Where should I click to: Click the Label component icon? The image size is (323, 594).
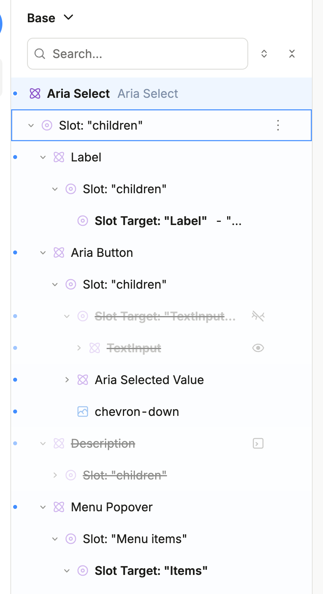59,157
